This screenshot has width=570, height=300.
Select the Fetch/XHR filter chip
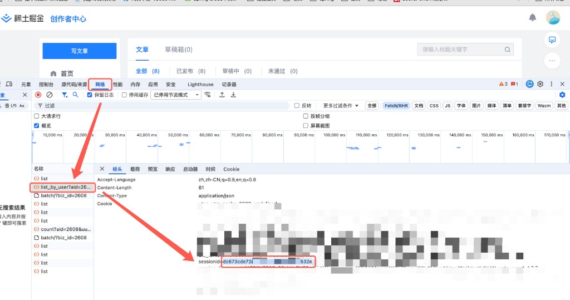pyautogui.click(x=396, y=105)
